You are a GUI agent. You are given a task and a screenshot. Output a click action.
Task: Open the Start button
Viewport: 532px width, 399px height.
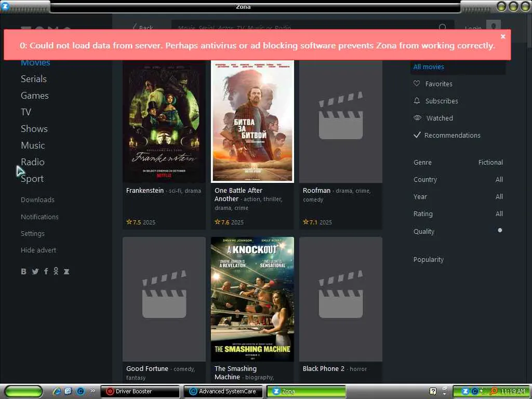click(x=23, y=391)
